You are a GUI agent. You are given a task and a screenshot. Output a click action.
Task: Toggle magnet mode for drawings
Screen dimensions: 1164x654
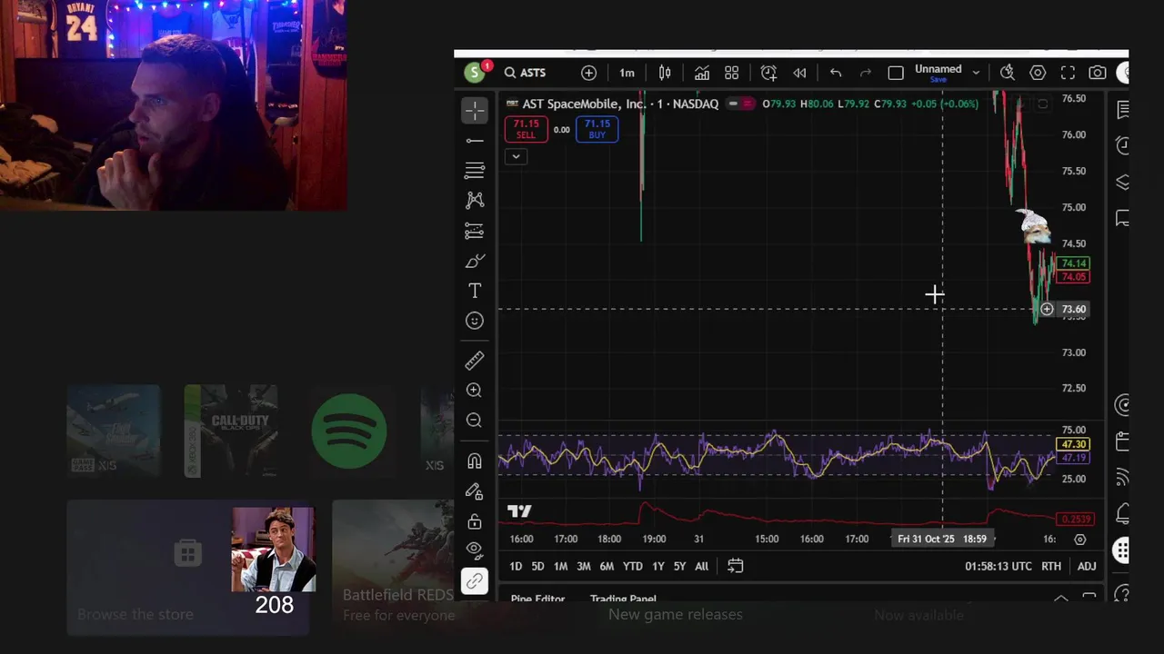pos(475,461)
